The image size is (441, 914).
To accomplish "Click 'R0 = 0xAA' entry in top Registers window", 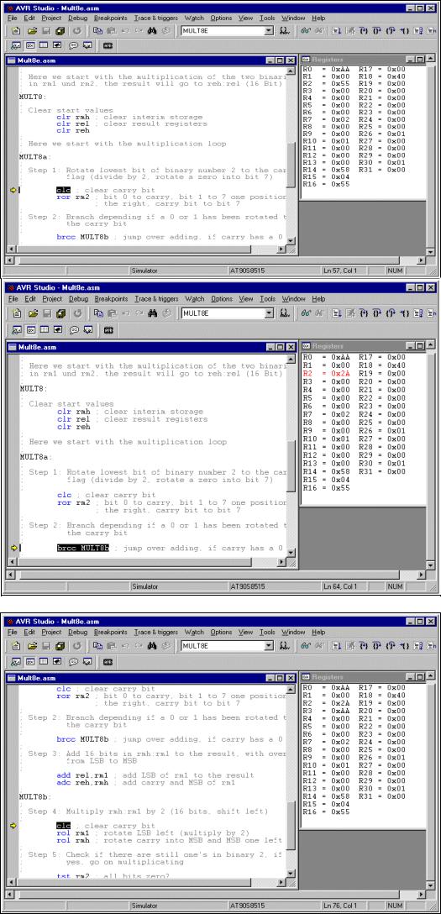I will point(326,69).
